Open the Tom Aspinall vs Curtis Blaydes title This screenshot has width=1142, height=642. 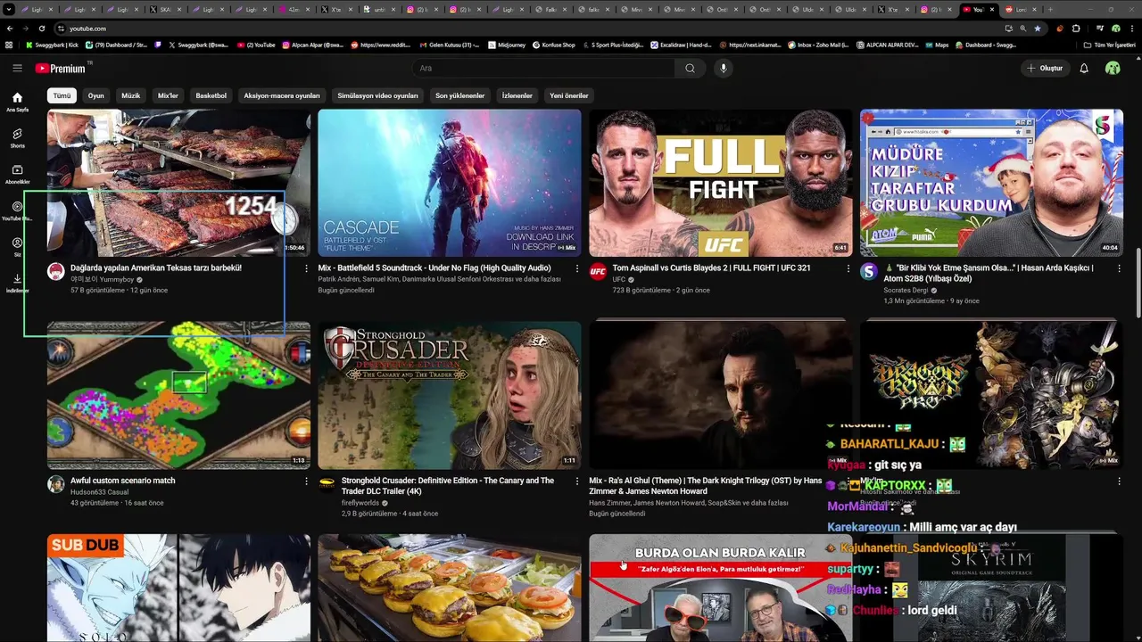coord(711,267)
